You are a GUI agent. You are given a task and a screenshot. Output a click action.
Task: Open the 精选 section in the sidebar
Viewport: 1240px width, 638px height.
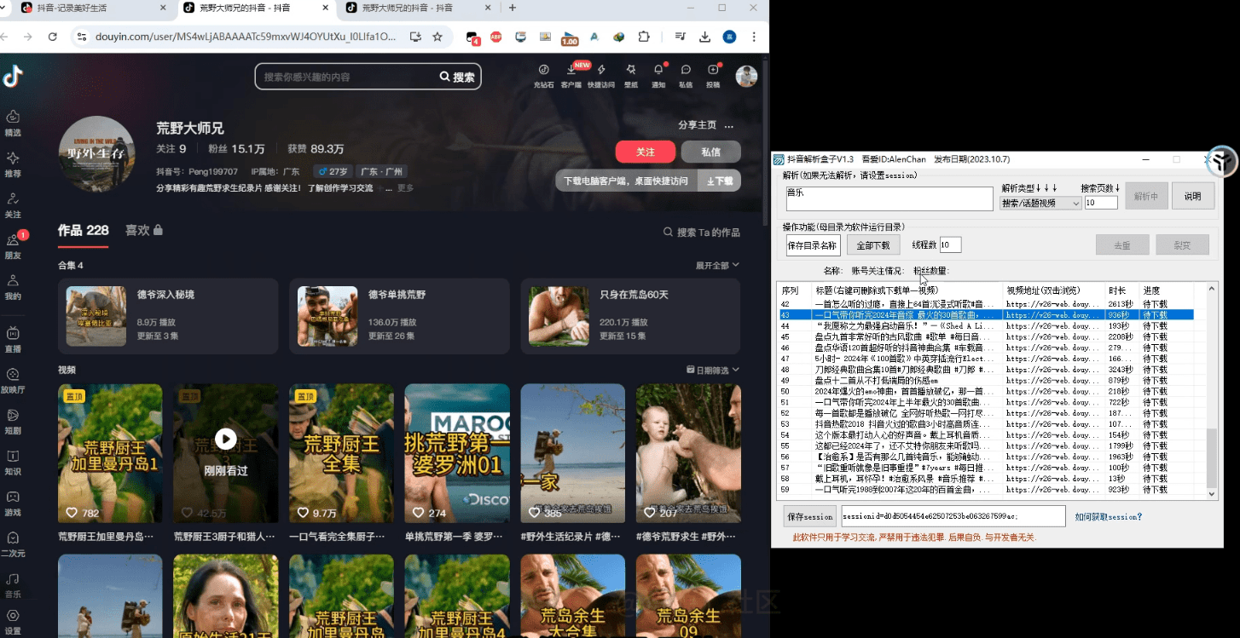[12, 123]
